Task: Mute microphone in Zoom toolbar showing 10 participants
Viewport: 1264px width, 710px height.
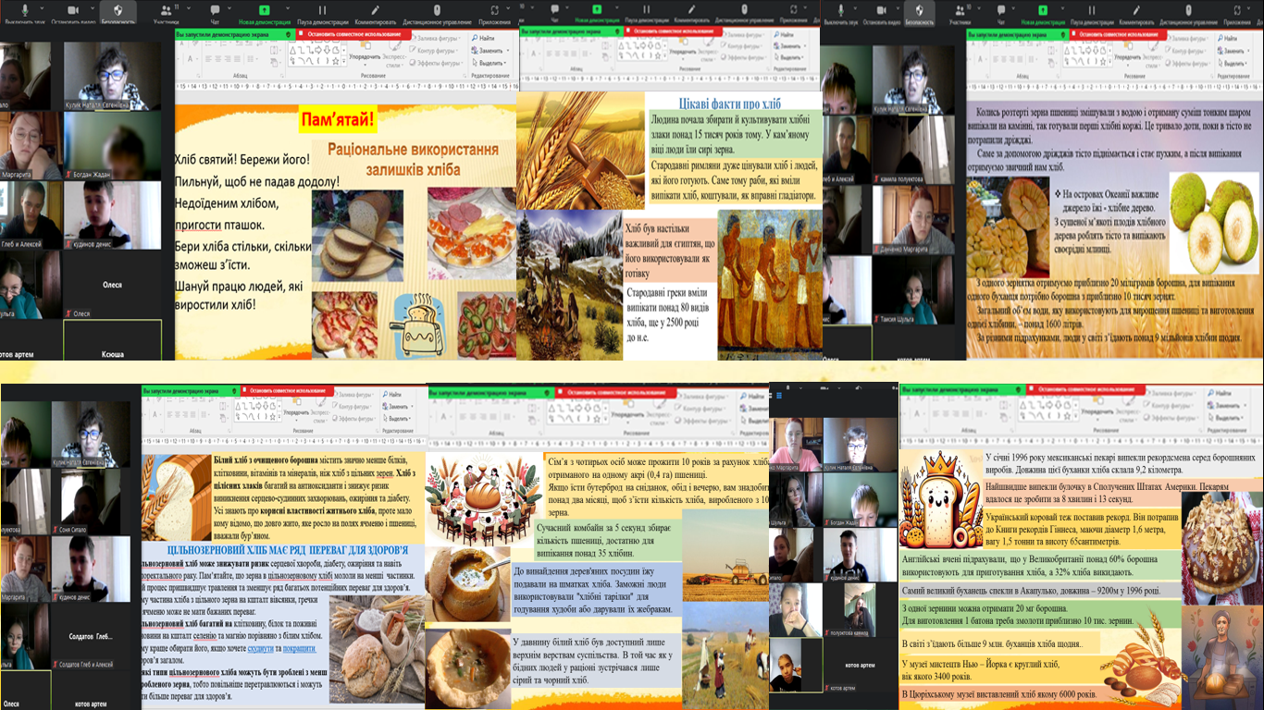Action: pos(840,13)
